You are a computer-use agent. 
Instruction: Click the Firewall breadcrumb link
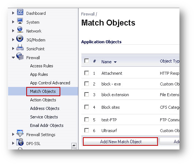coord(88,14)
